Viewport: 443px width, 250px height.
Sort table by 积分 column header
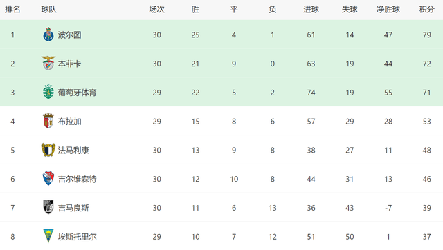[x=426, y=9]
